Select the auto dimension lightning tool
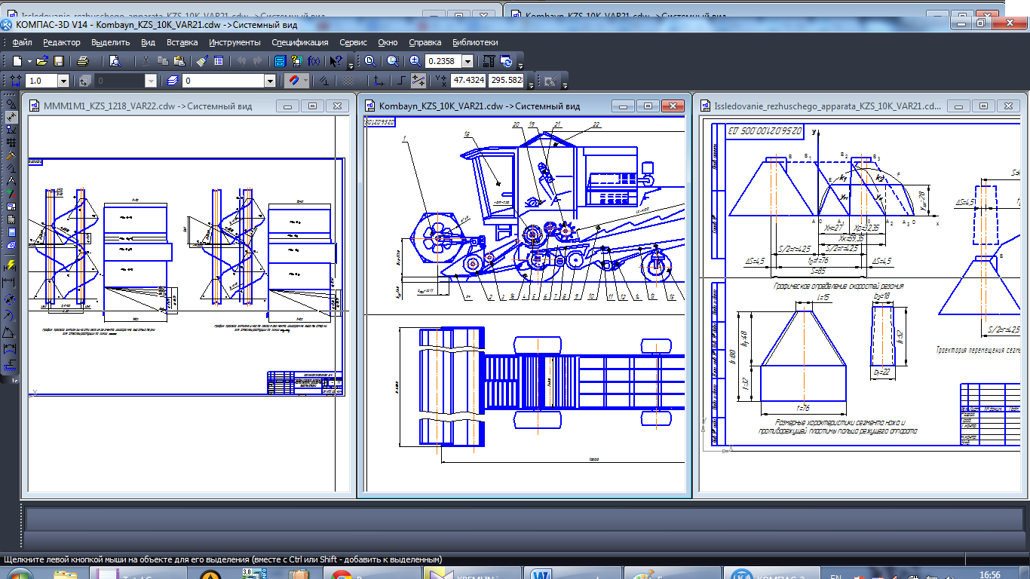The image size is (1030, 579). point(11,264)
